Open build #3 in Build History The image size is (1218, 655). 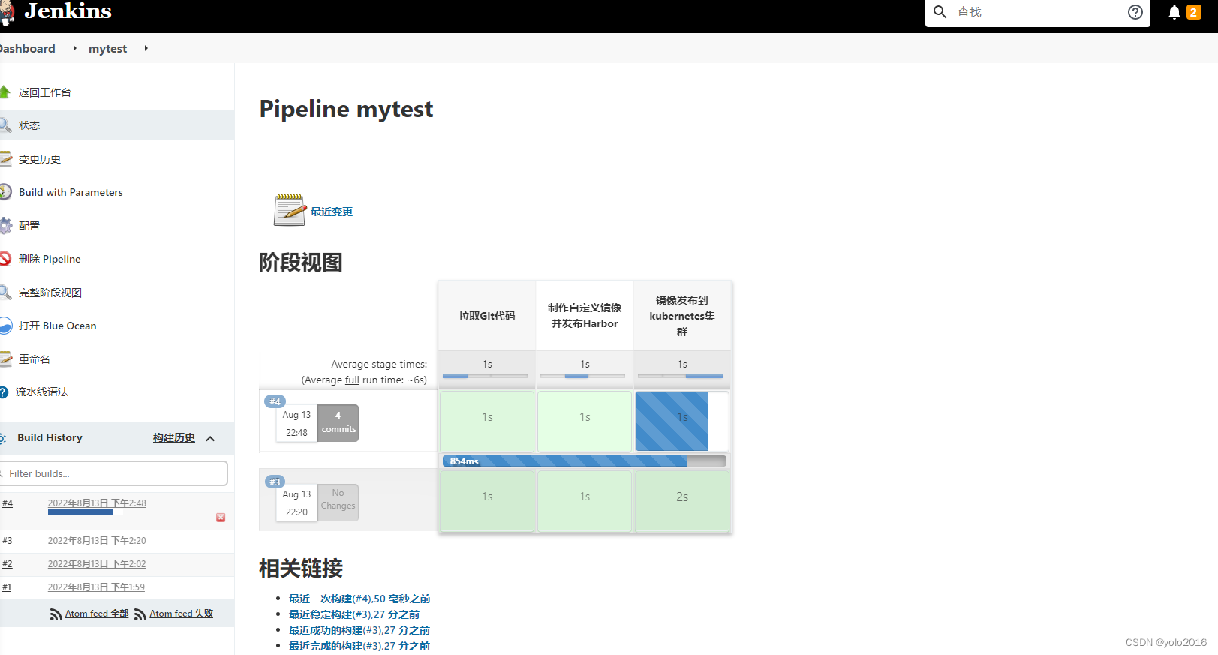[8, 540]
